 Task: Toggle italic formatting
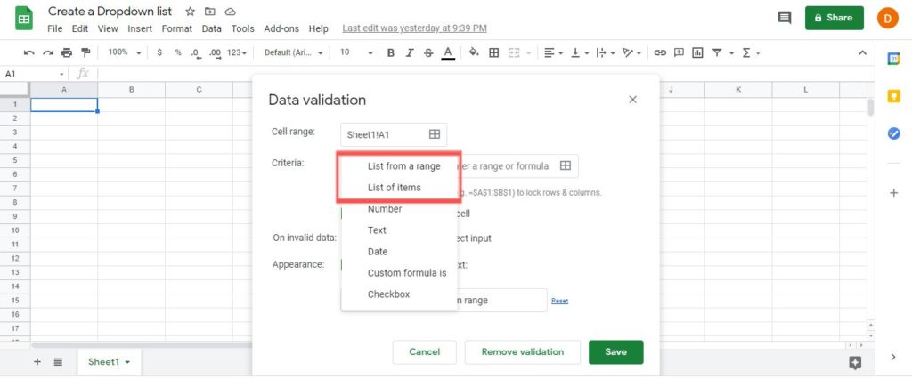click(410, 52)
